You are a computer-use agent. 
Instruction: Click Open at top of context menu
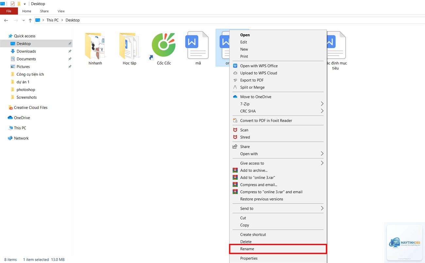pos(278,35)
